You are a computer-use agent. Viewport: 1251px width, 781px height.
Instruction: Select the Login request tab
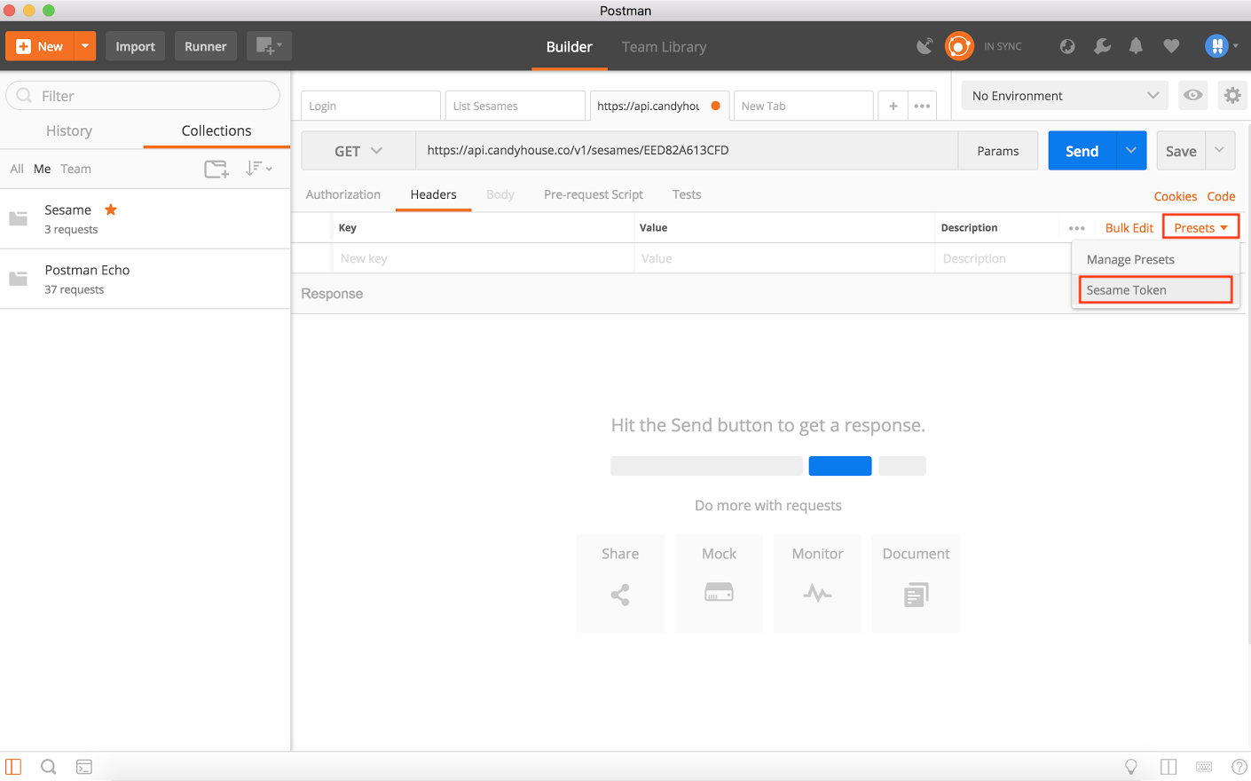(371, 106)
